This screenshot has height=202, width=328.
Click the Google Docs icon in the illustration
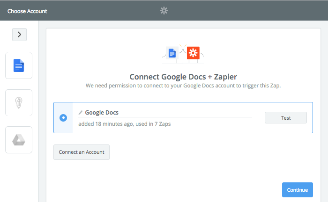pyautogui.click(x=172, y=53)
